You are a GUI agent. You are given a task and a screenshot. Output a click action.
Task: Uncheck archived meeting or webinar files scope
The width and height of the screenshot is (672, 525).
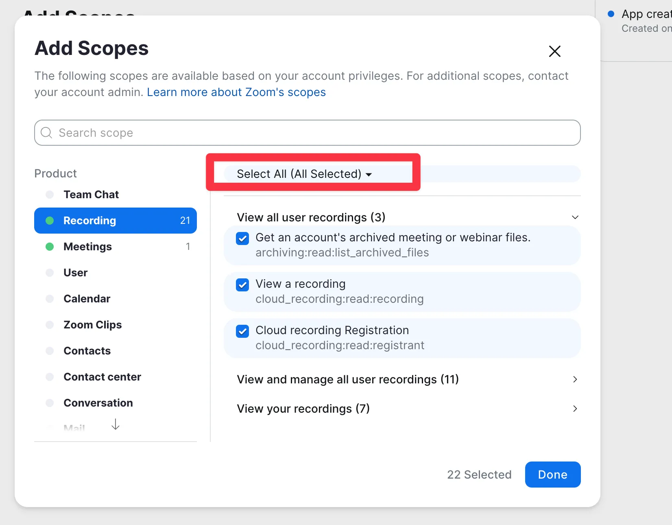point(243,238)
